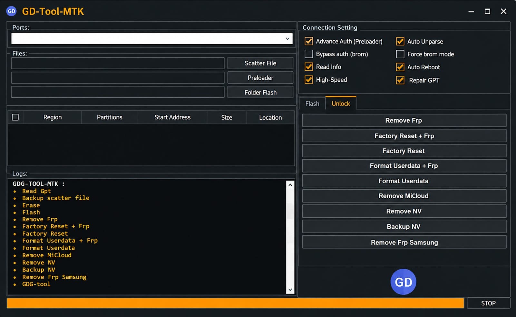Click the orange progress bar

tap(235, 303)
